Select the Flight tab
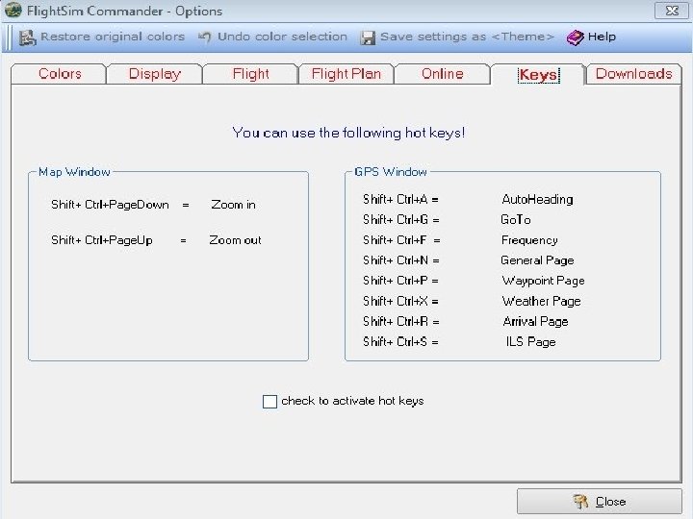693x519 pixels. pos(250,74)
